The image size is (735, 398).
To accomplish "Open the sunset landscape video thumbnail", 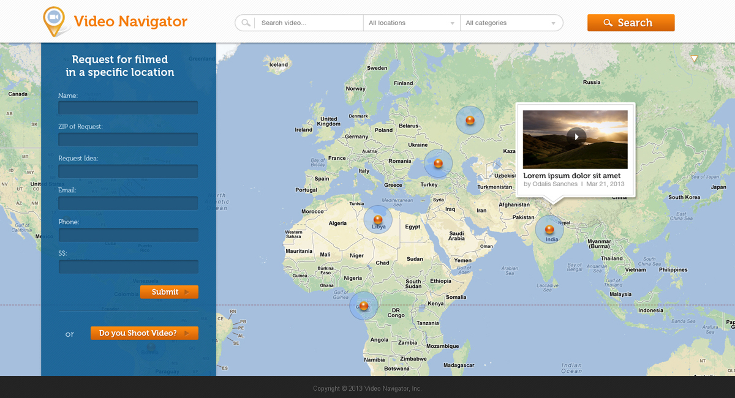I will [575, 140].
